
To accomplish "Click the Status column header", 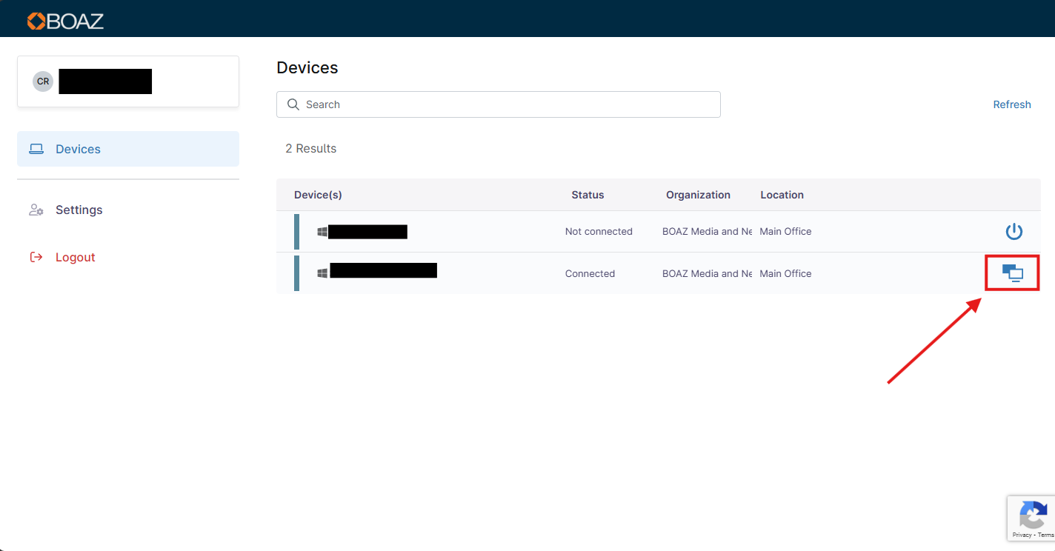I will coord(588,195).
